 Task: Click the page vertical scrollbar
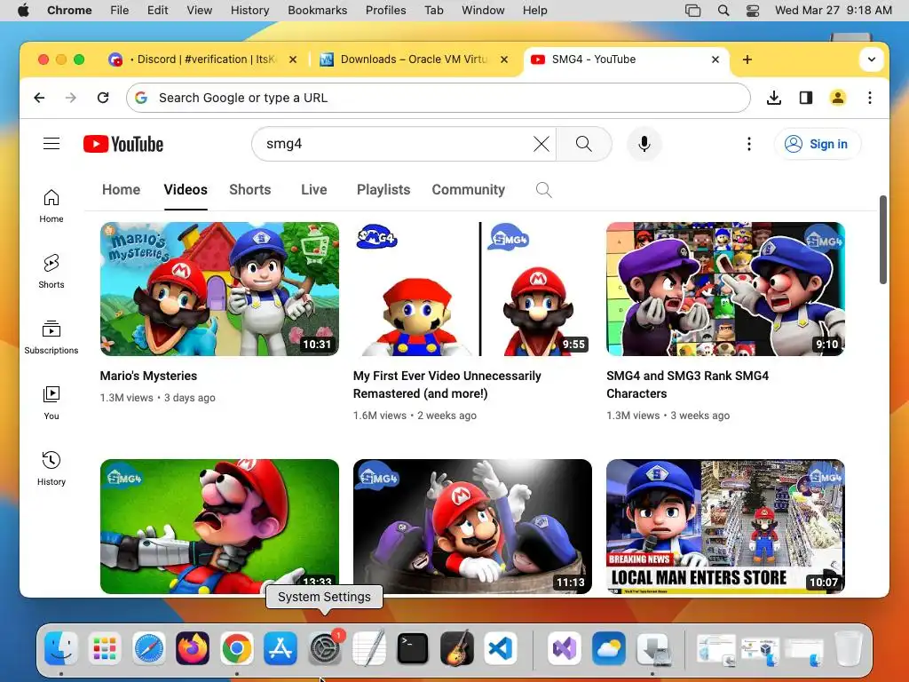883,240
